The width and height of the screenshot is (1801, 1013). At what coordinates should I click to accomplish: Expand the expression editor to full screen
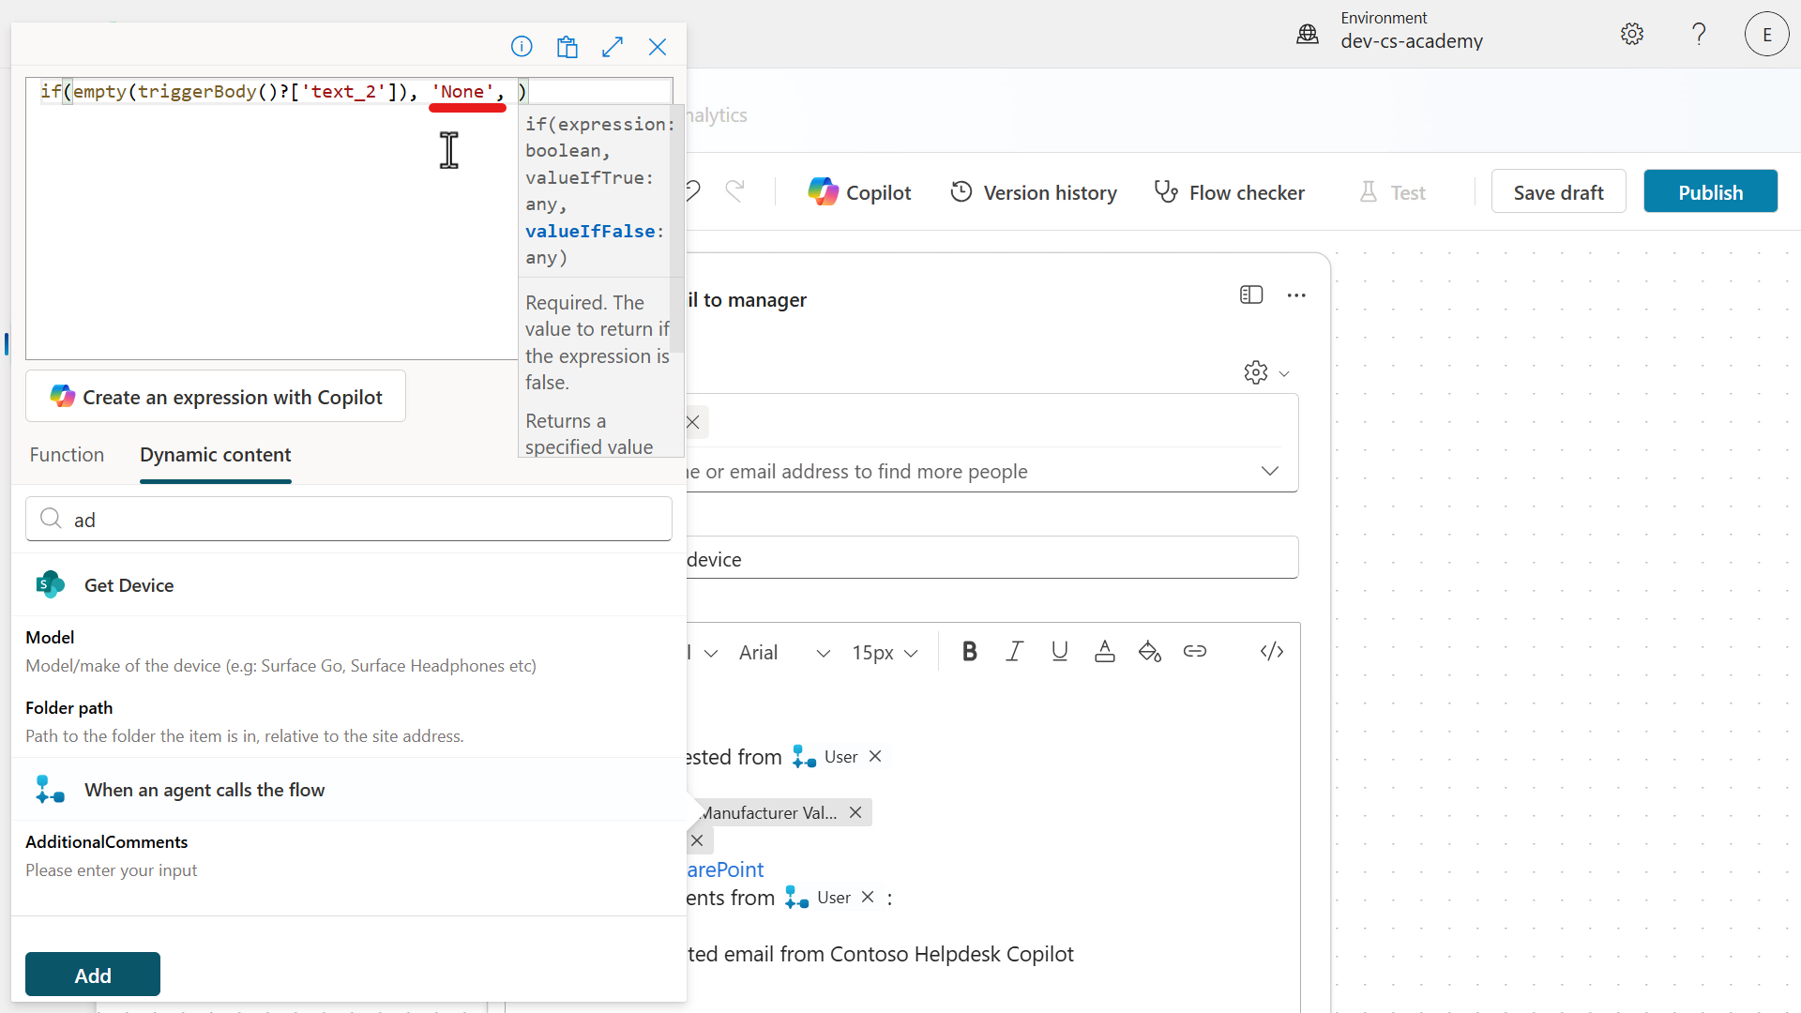pos(613,47)
